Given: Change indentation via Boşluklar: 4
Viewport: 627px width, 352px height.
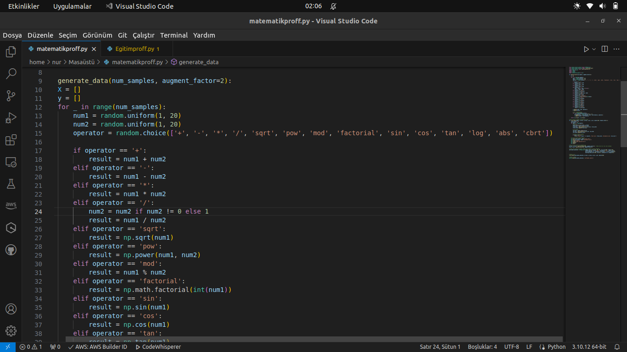Looking at the screenshot, I should click(x=482, y=347).
